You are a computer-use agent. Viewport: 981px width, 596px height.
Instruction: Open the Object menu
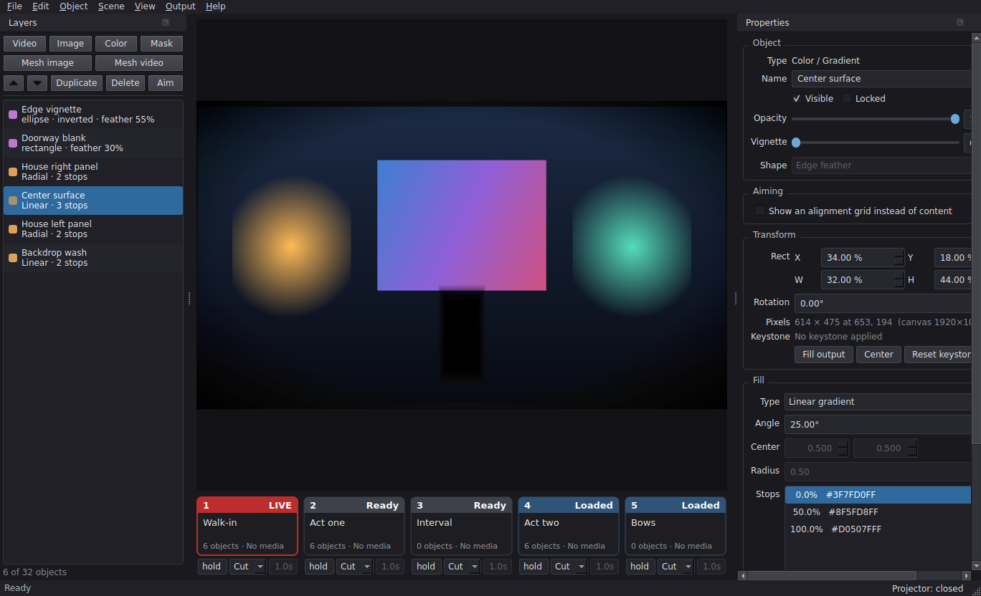[x=74, y=6]
